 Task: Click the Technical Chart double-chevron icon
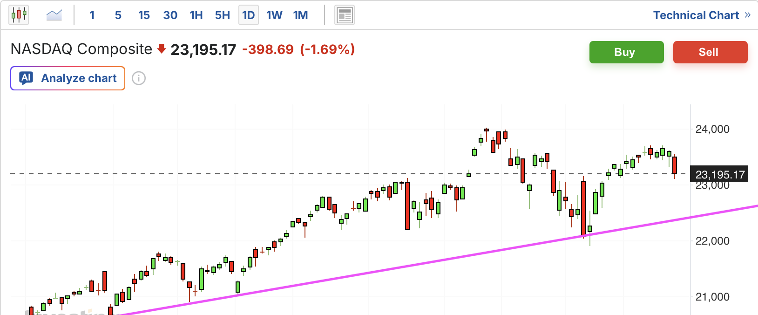point(748,15)
